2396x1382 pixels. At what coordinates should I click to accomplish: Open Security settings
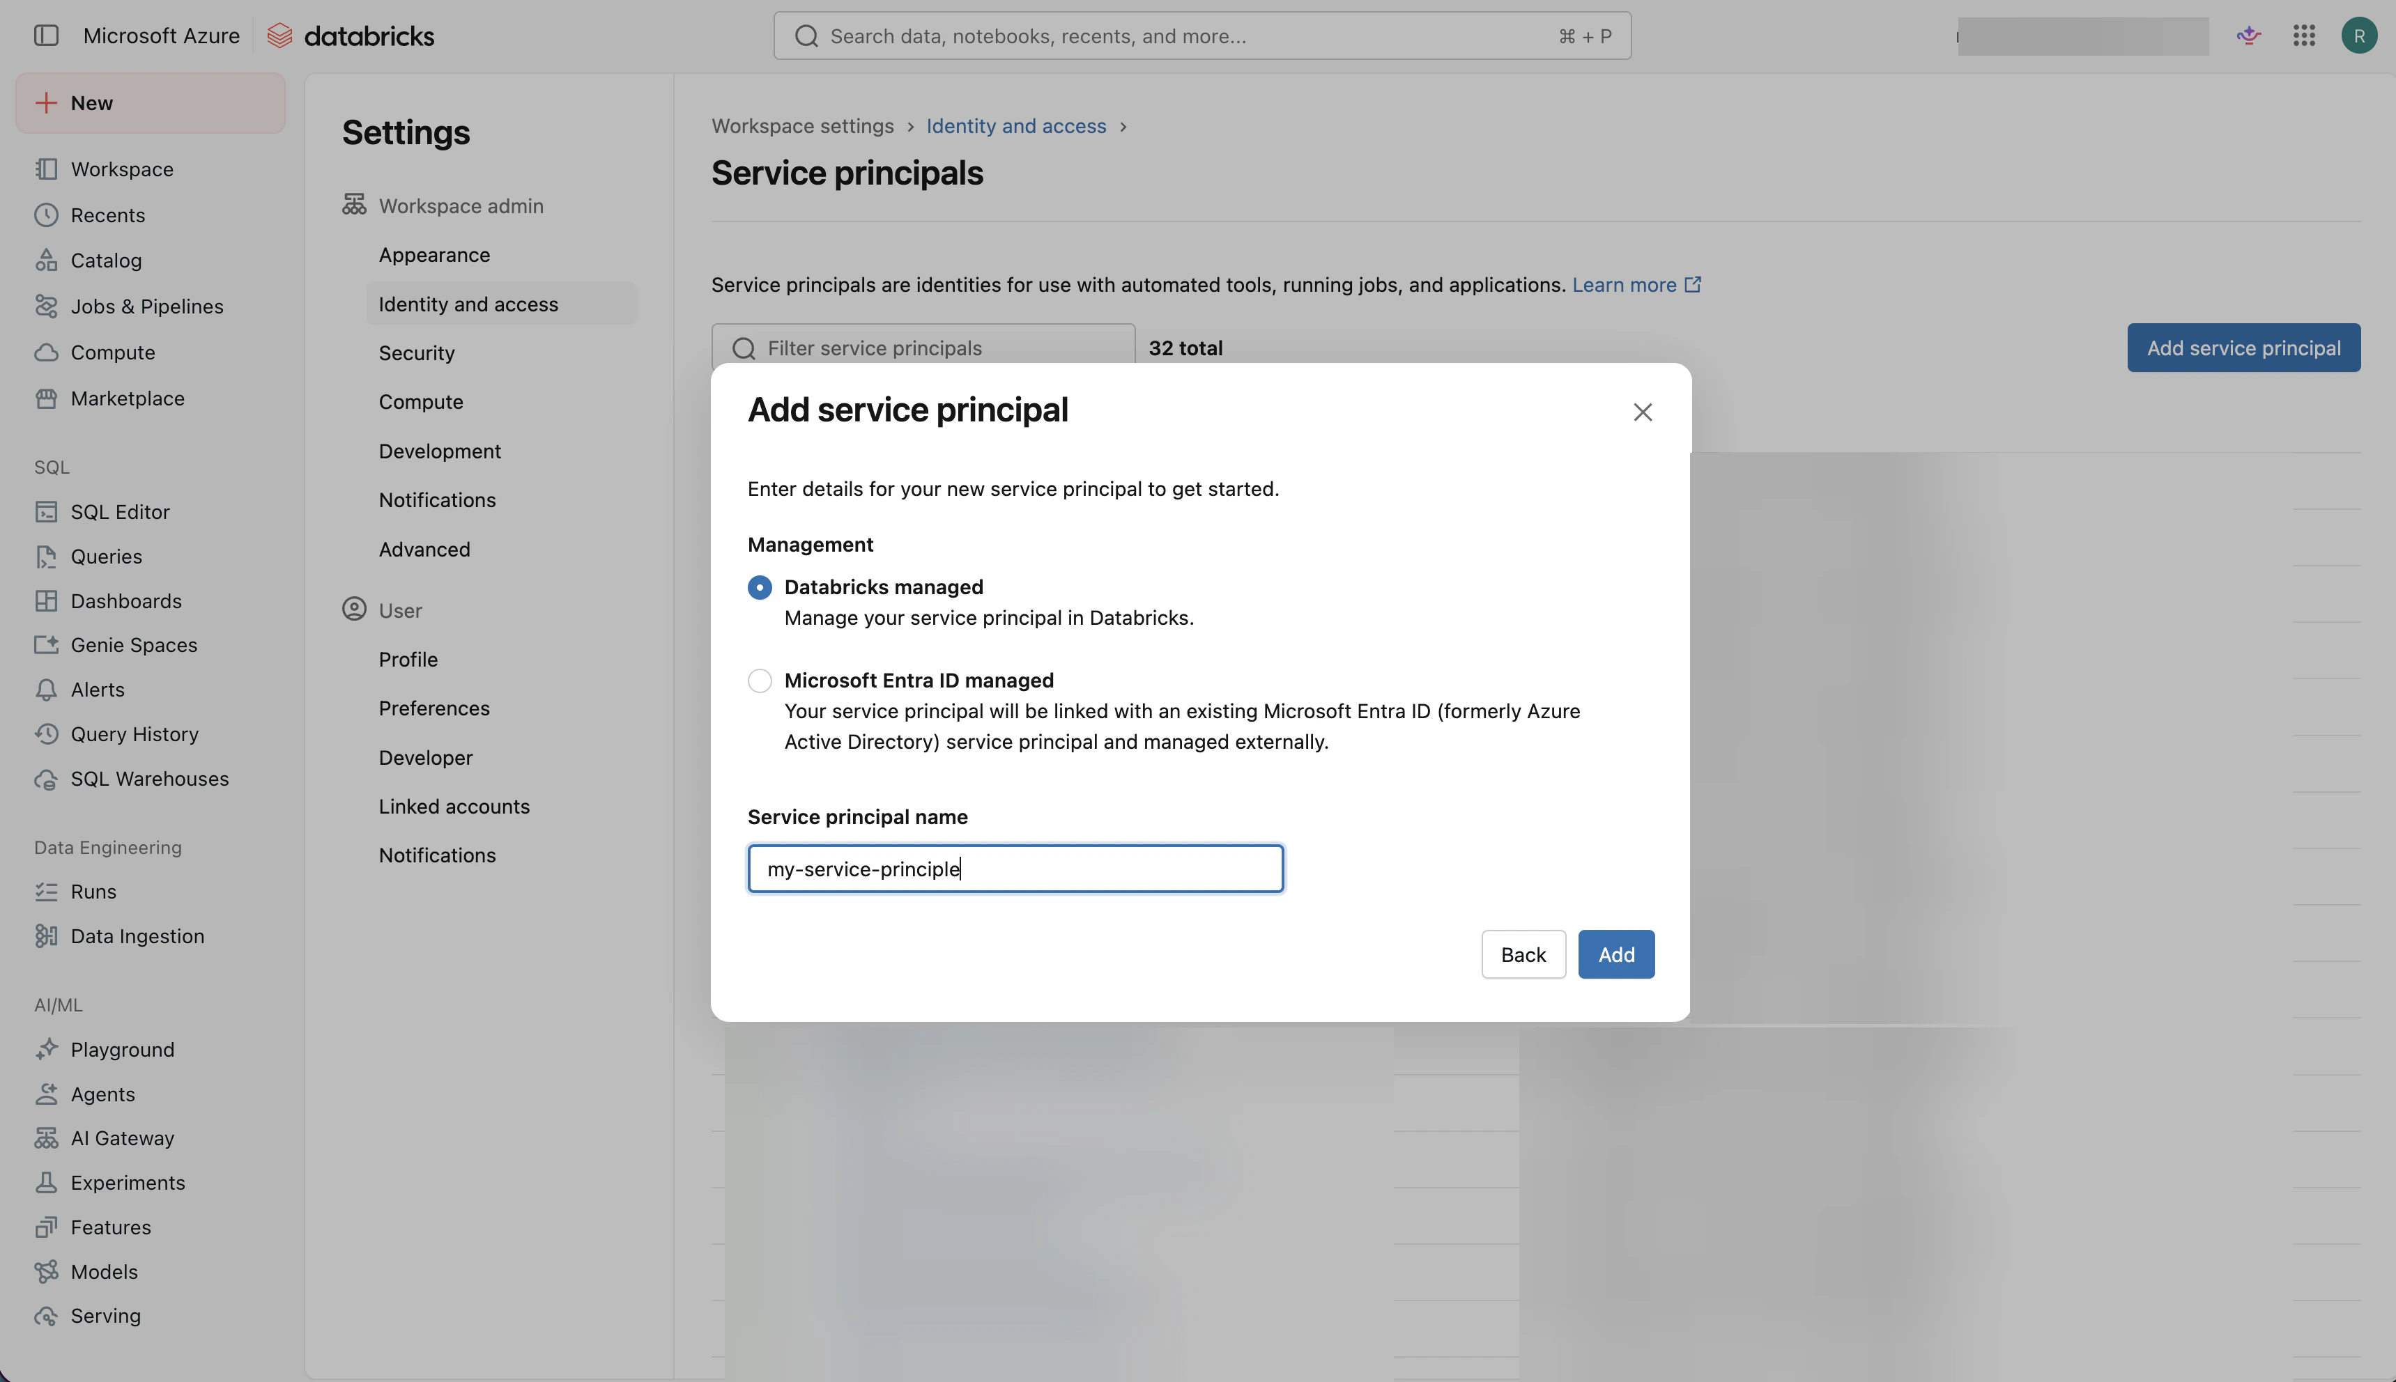click(x=416, y=353)
